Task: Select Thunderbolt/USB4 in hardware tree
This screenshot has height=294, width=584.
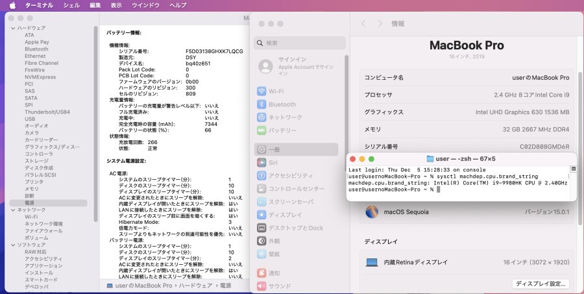Action: pos(47,112)
